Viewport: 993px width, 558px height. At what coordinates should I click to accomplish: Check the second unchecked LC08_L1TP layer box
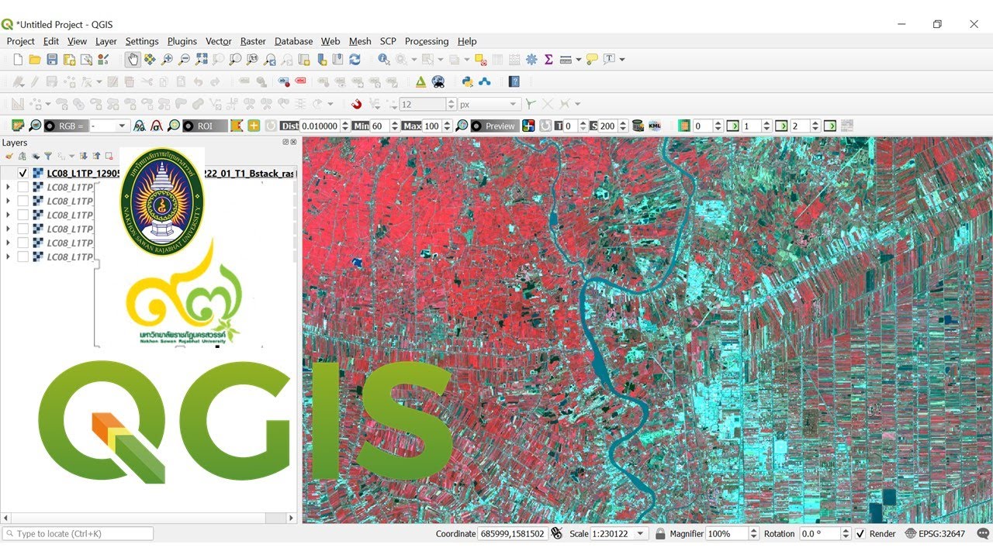point(23,201)
